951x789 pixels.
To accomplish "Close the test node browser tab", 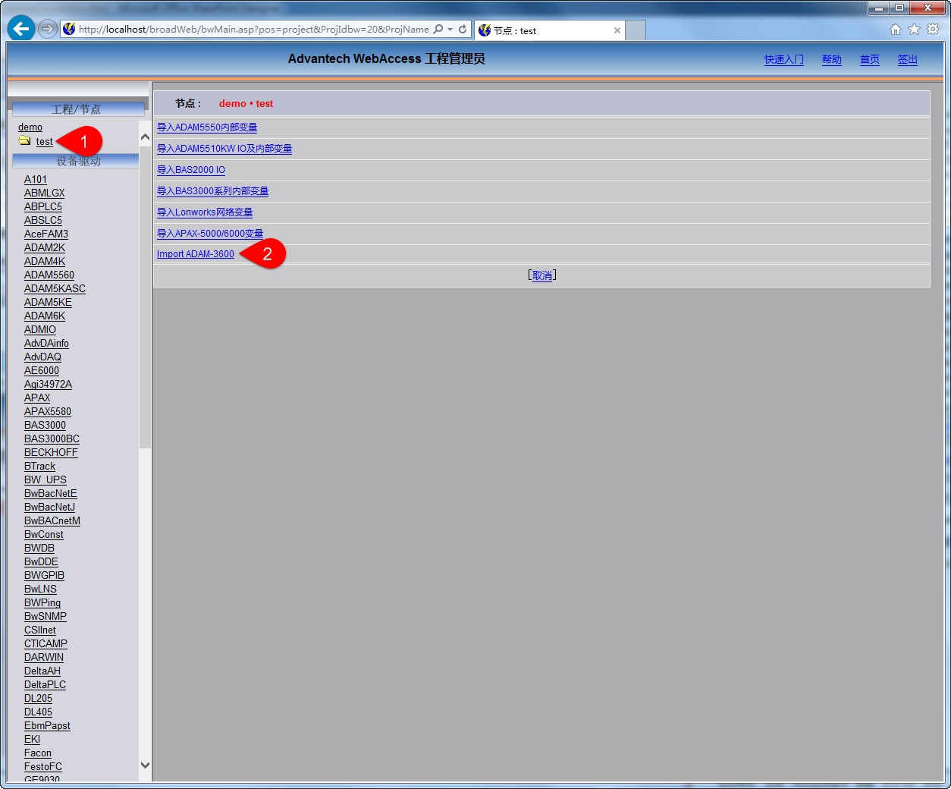I will click(x=617, y=30).
